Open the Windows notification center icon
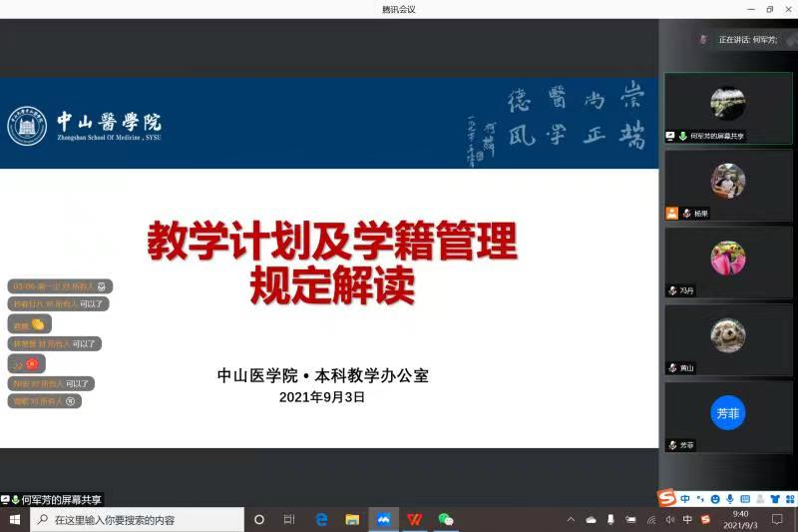This screenshot has height=532, width=798. (x=777, y=520)
